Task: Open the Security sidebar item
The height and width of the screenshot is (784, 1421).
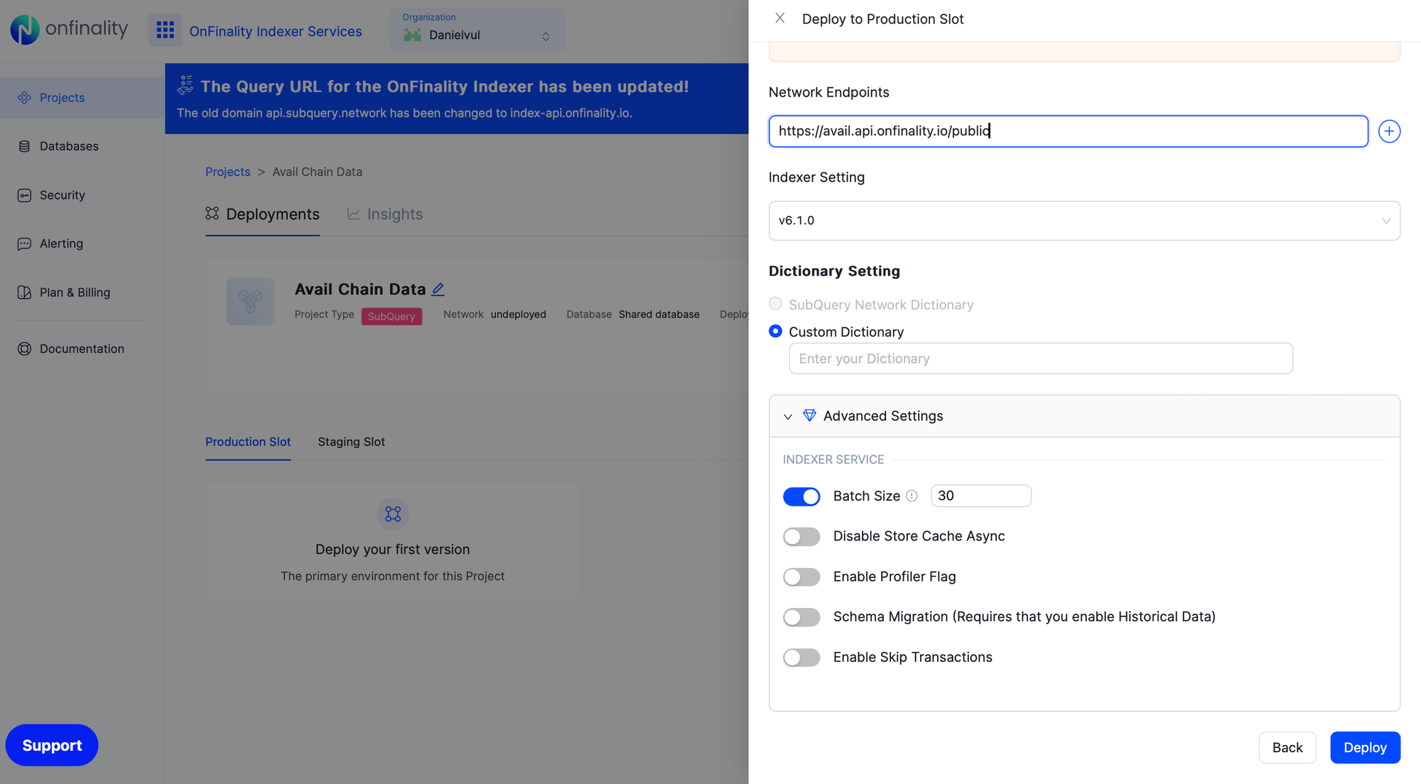Action: [62, 195]
